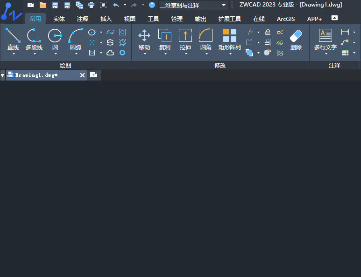Click the 矩形阵列 rectangular array tool
Screen dimensions: 361x277
point(230,39)
